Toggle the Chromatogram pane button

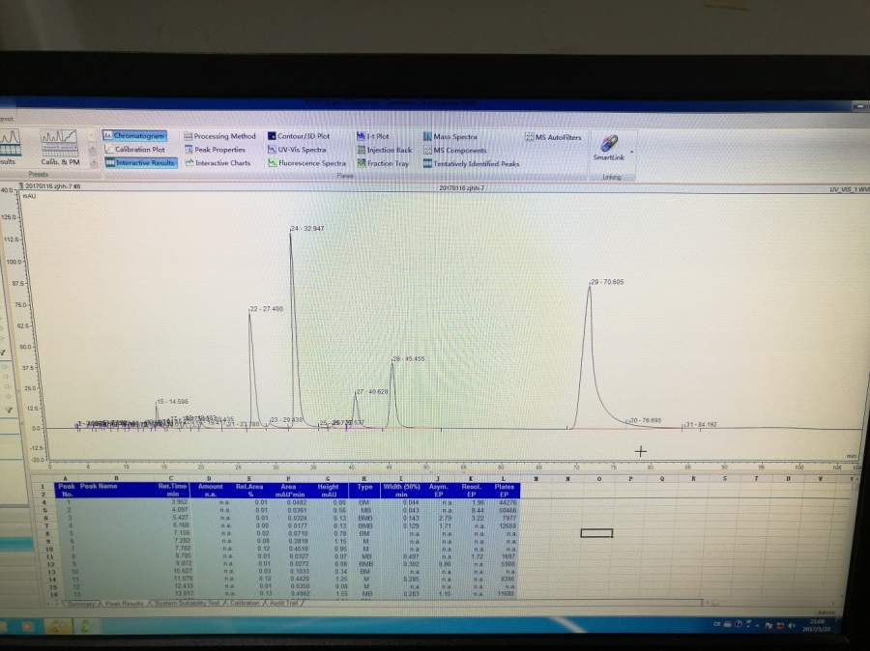click(134, 135)
